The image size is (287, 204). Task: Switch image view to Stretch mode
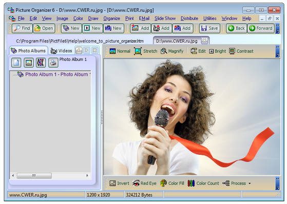tap(146, 51)
